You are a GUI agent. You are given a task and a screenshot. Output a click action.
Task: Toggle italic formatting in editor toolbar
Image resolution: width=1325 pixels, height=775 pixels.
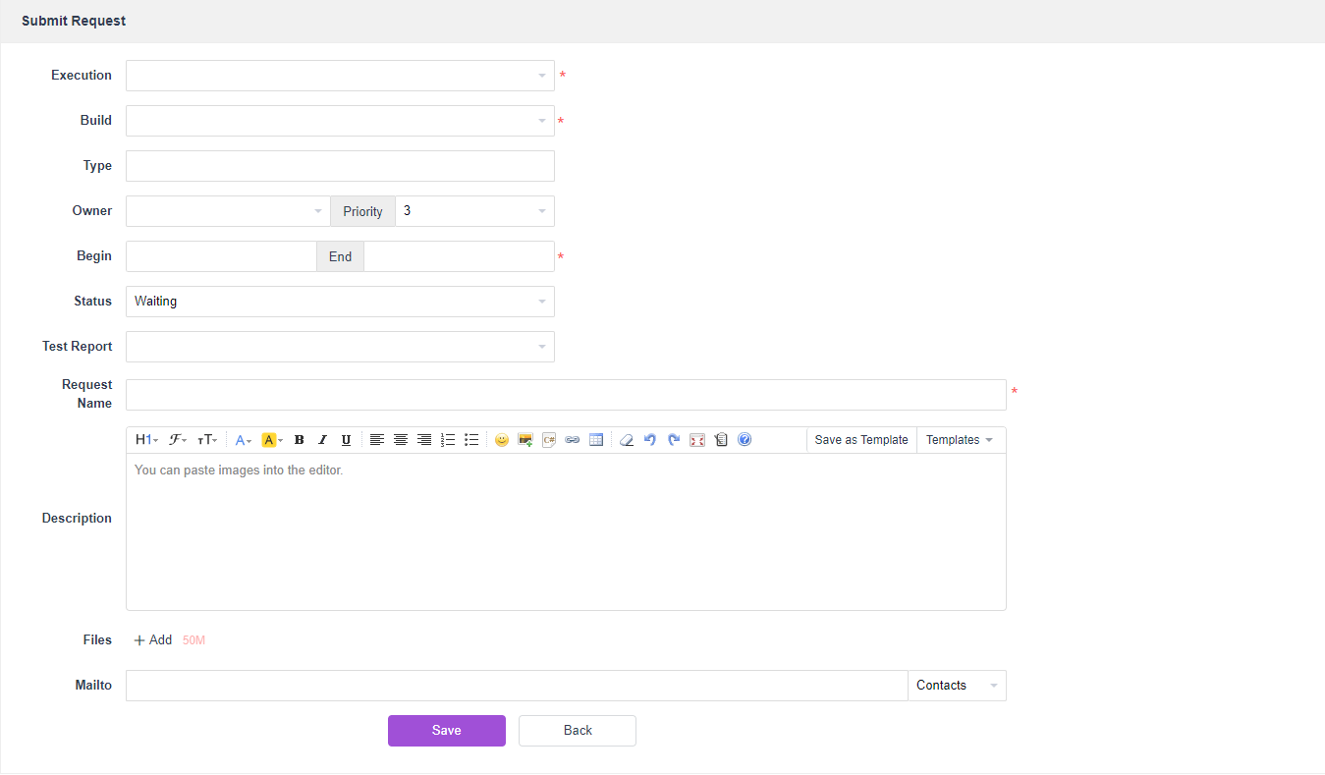point(322,440)
